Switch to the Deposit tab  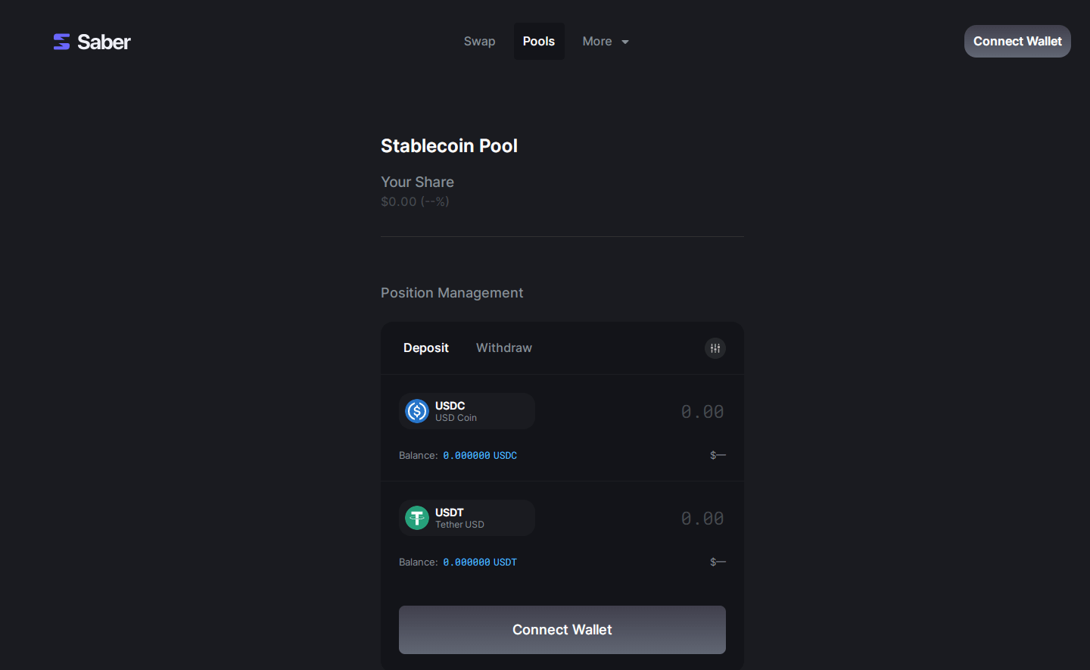(426, 348)
